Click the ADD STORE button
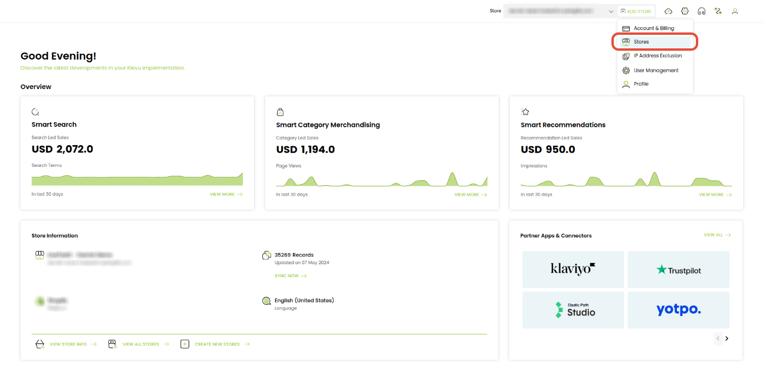This screenshot has width=765, height=381. [636, 11]
